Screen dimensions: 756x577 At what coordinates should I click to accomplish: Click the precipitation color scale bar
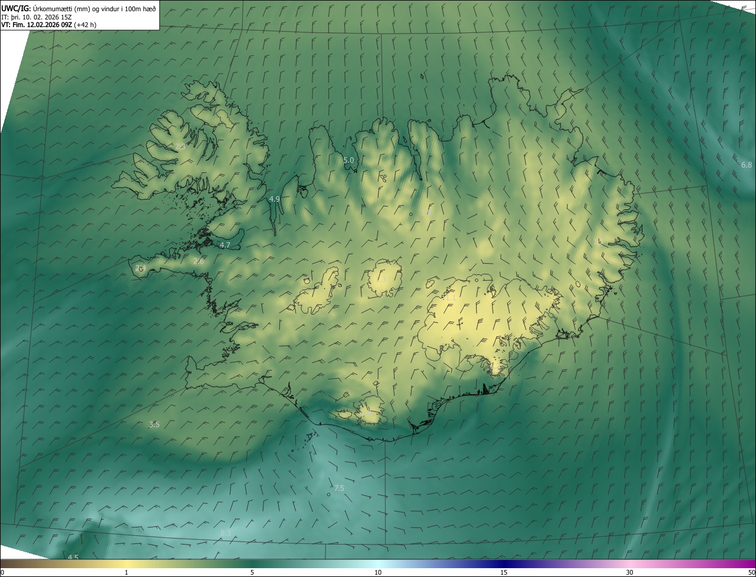tap(378, 564)
